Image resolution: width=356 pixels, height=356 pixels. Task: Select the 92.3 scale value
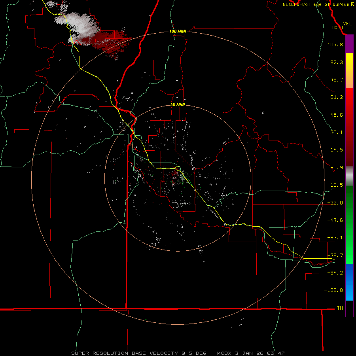click(337, 62)
